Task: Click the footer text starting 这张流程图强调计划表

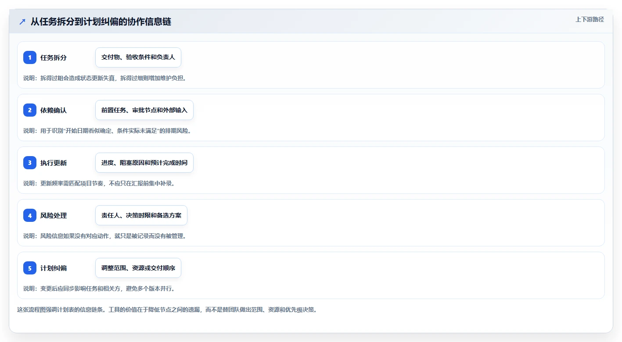Action: 167,310
